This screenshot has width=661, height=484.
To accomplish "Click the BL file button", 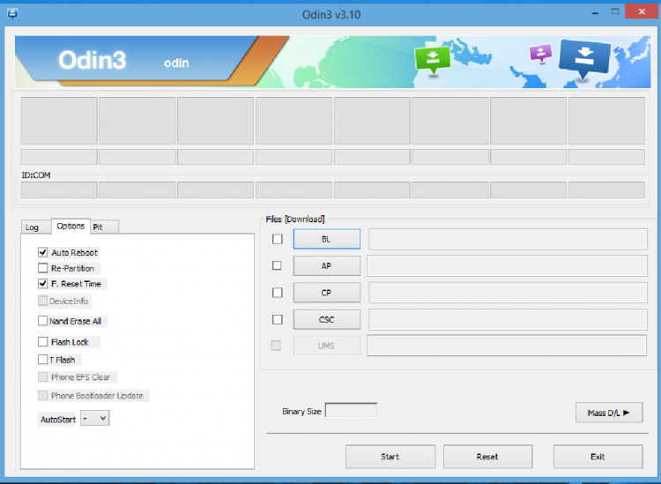I will (327, 239).
